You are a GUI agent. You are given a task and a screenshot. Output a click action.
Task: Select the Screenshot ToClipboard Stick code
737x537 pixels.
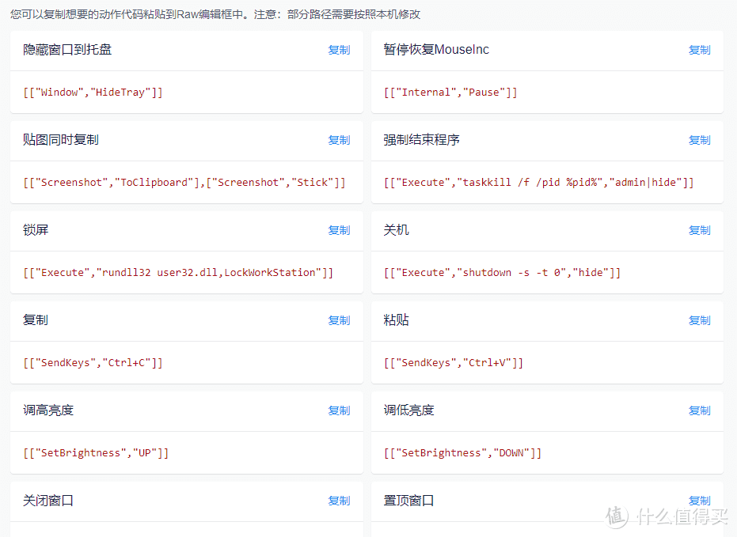(184, 182)
